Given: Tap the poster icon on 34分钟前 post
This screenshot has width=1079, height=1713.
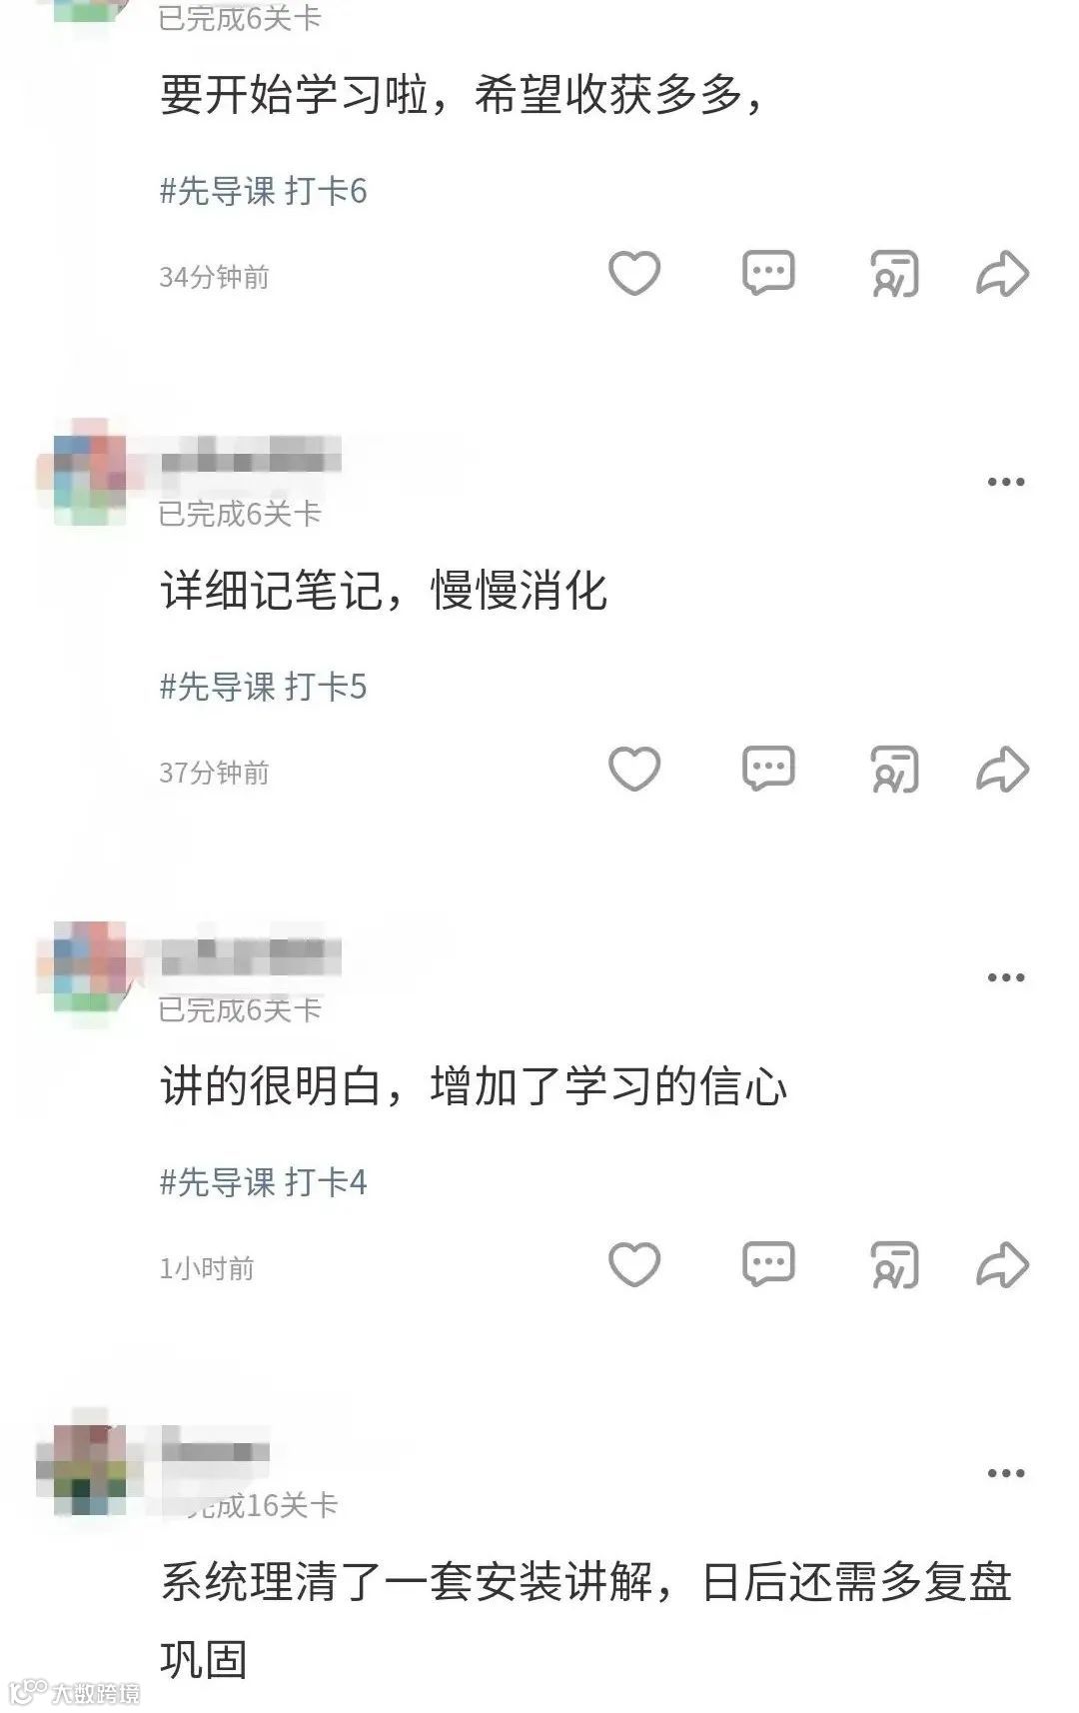Looking at the screenshot, I should 894,274.
